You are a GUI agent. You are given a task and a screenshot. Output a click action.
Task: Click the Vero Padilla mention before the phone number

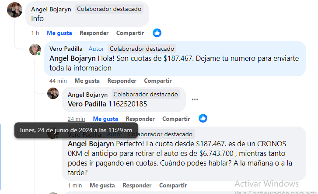click(x=87, y=104)
